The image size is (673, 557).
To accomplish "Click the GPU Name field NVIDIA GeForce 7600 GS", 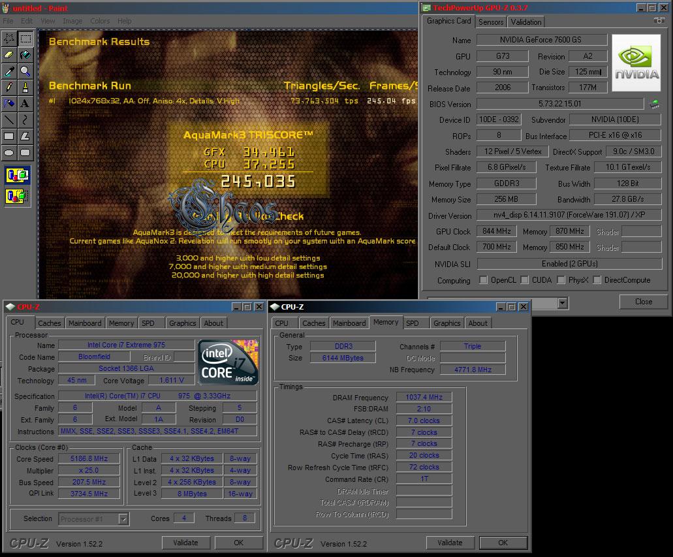I will [x=542, y=40].
